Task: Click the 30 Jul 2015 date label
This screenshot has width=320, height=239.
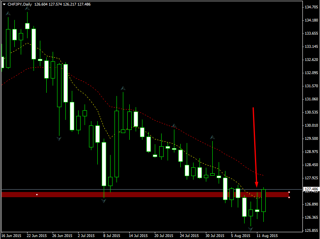Action: (x=215, y=236)
